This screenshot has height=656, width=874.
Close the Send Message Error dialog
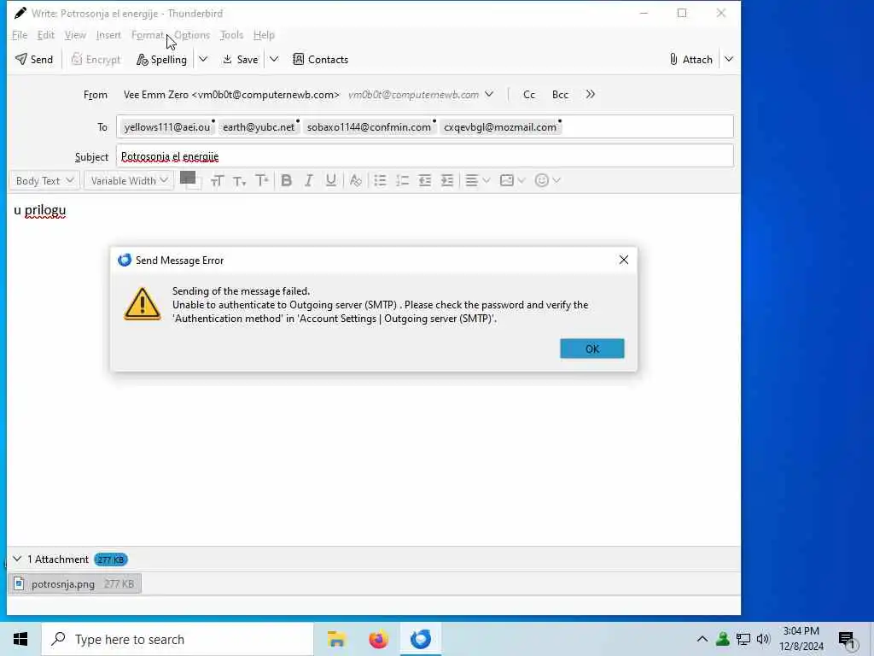[624, 260]
